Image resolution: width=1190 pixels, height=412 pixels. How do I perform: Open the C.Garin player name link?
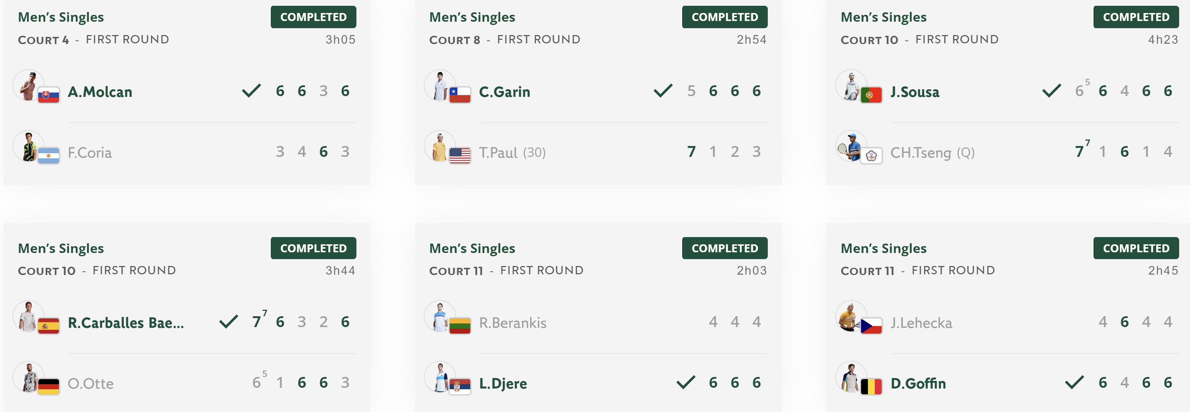coord(505,92)
